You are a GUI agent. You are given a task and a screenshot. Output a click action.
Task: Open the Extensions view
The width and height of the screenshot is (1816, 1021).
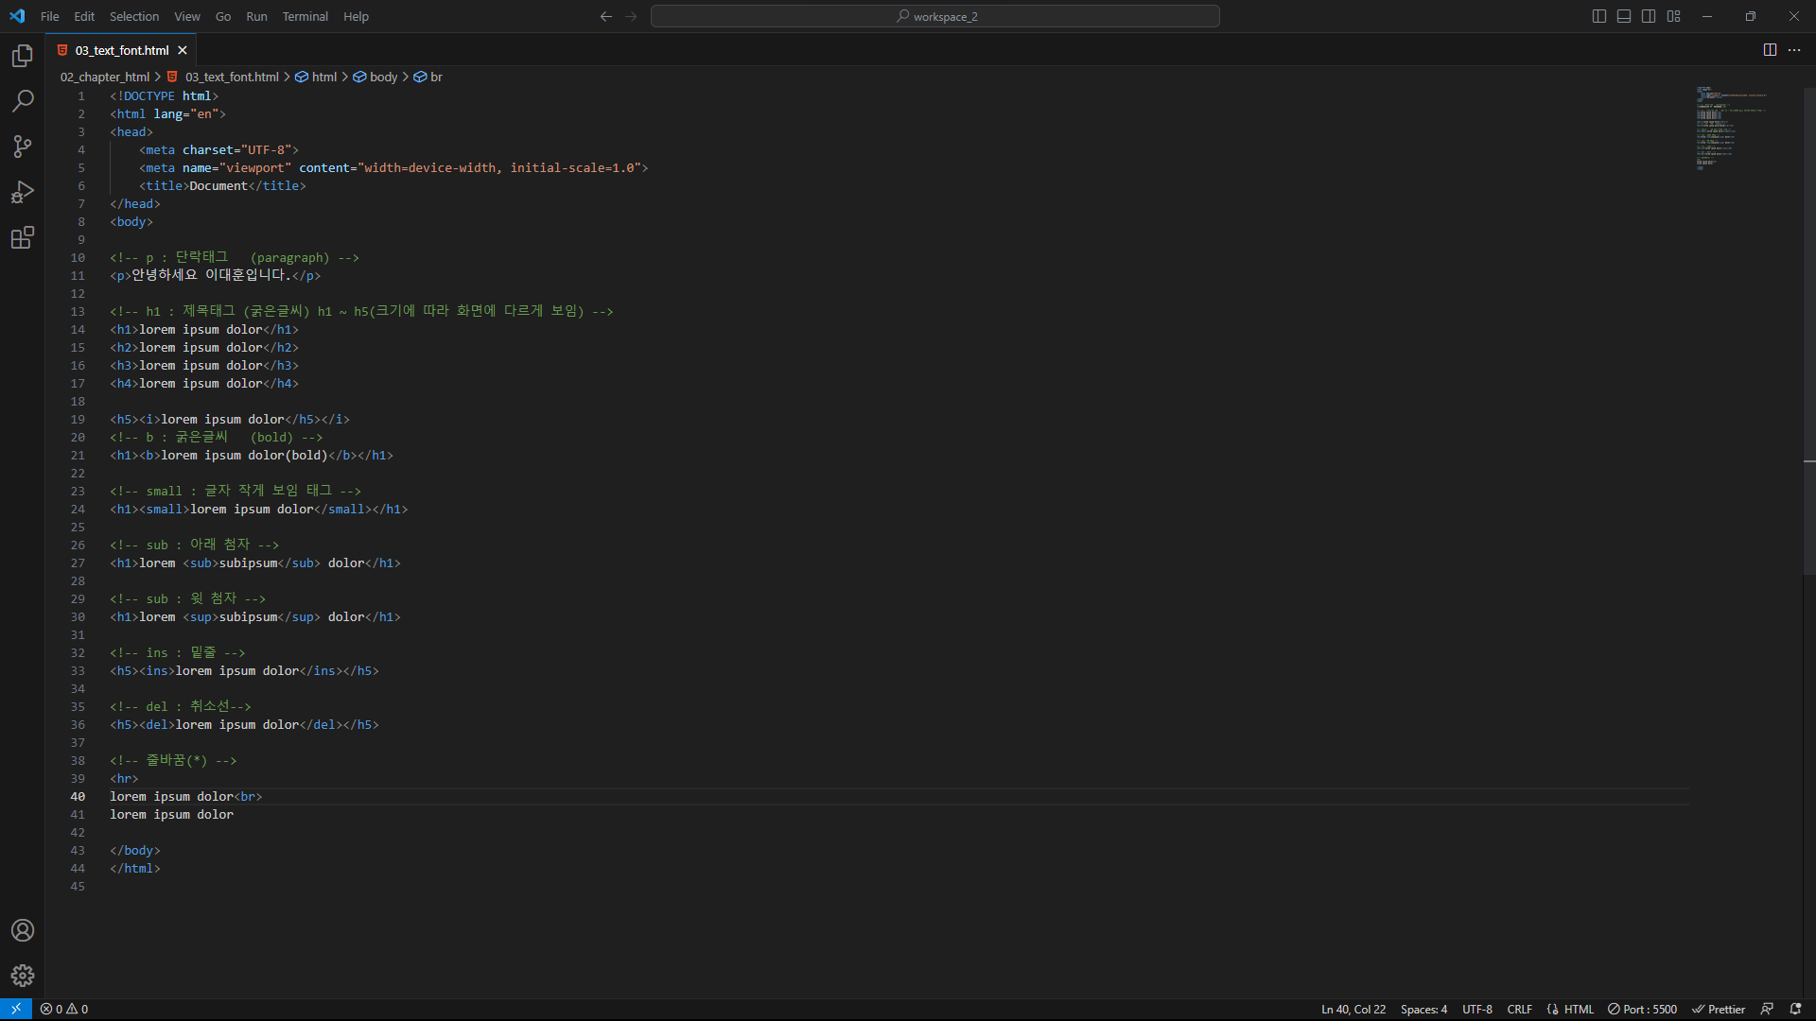[23, 237]
